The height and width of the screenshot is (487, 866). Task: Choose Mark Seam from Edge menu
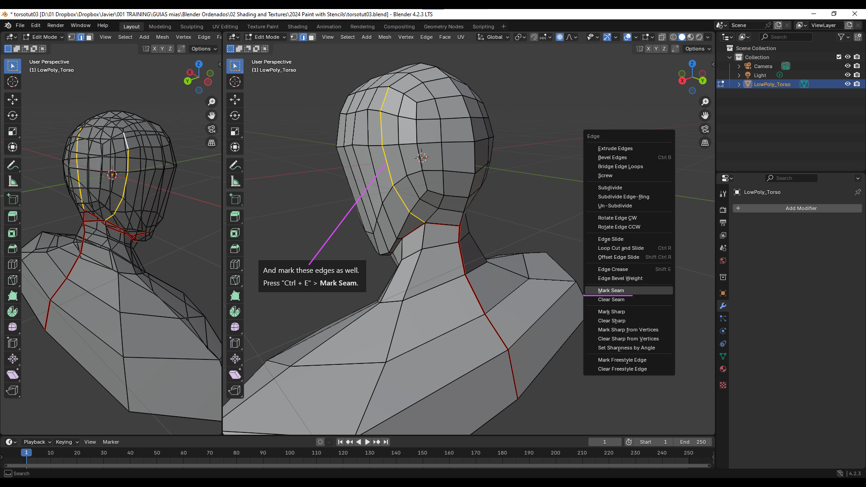coord(629,290)
